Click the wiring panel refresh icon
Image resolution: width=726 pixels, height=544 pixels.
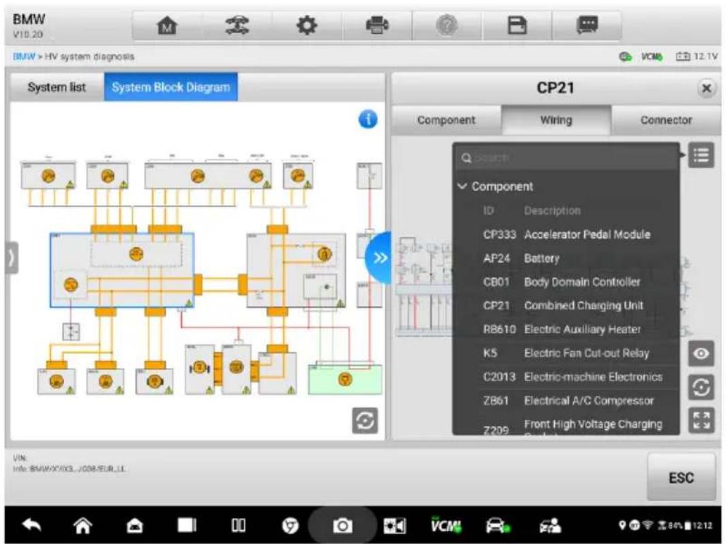point(701,387)
